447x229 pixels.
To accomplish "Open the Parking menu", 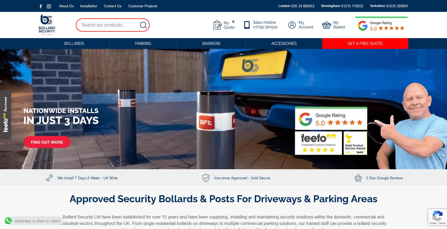I will click(143, 44).
